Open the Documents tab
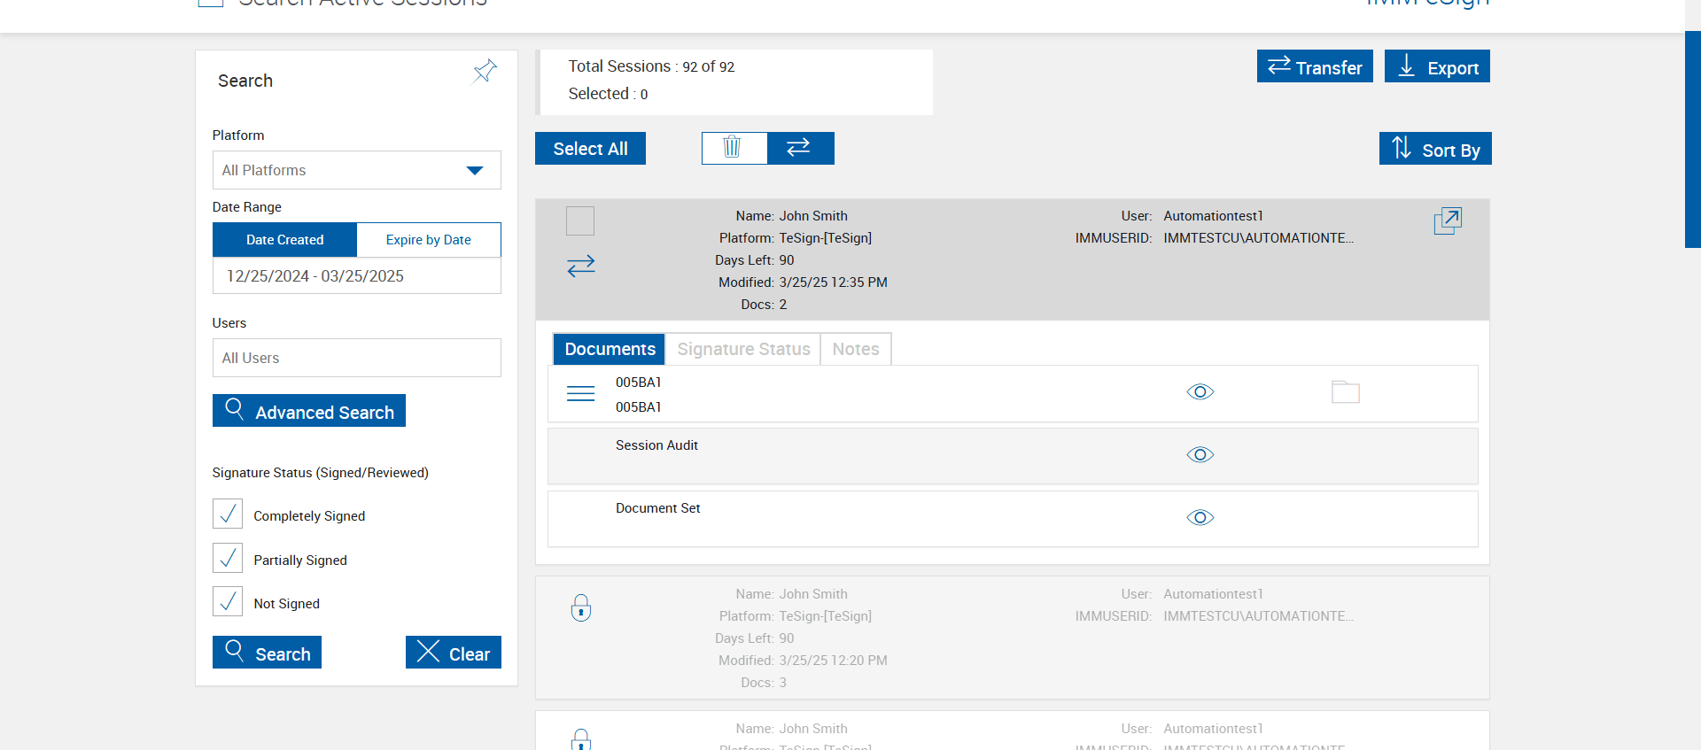1701x750 pixels. coord(610,349)
